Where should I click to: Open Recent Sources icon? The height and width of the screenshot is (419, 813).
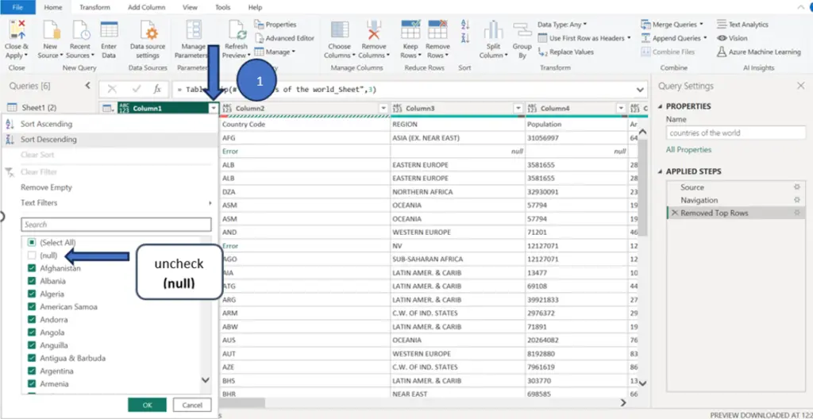coord(81,30)
